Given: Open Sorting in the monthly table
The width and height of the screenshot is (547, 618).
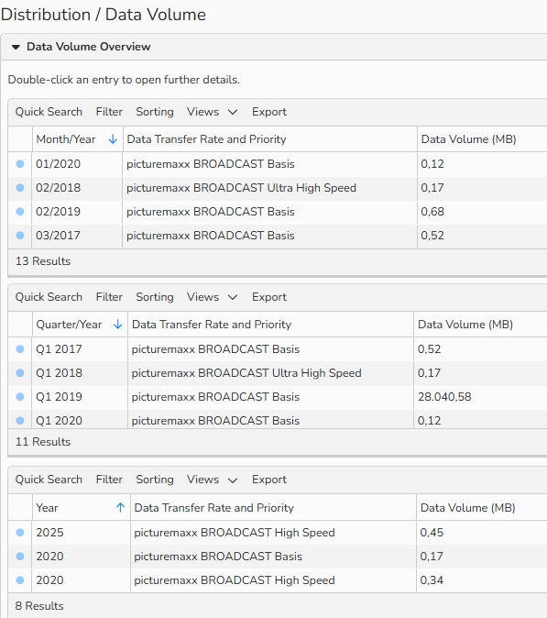Looking at the screenshot, I should [155, 112].
